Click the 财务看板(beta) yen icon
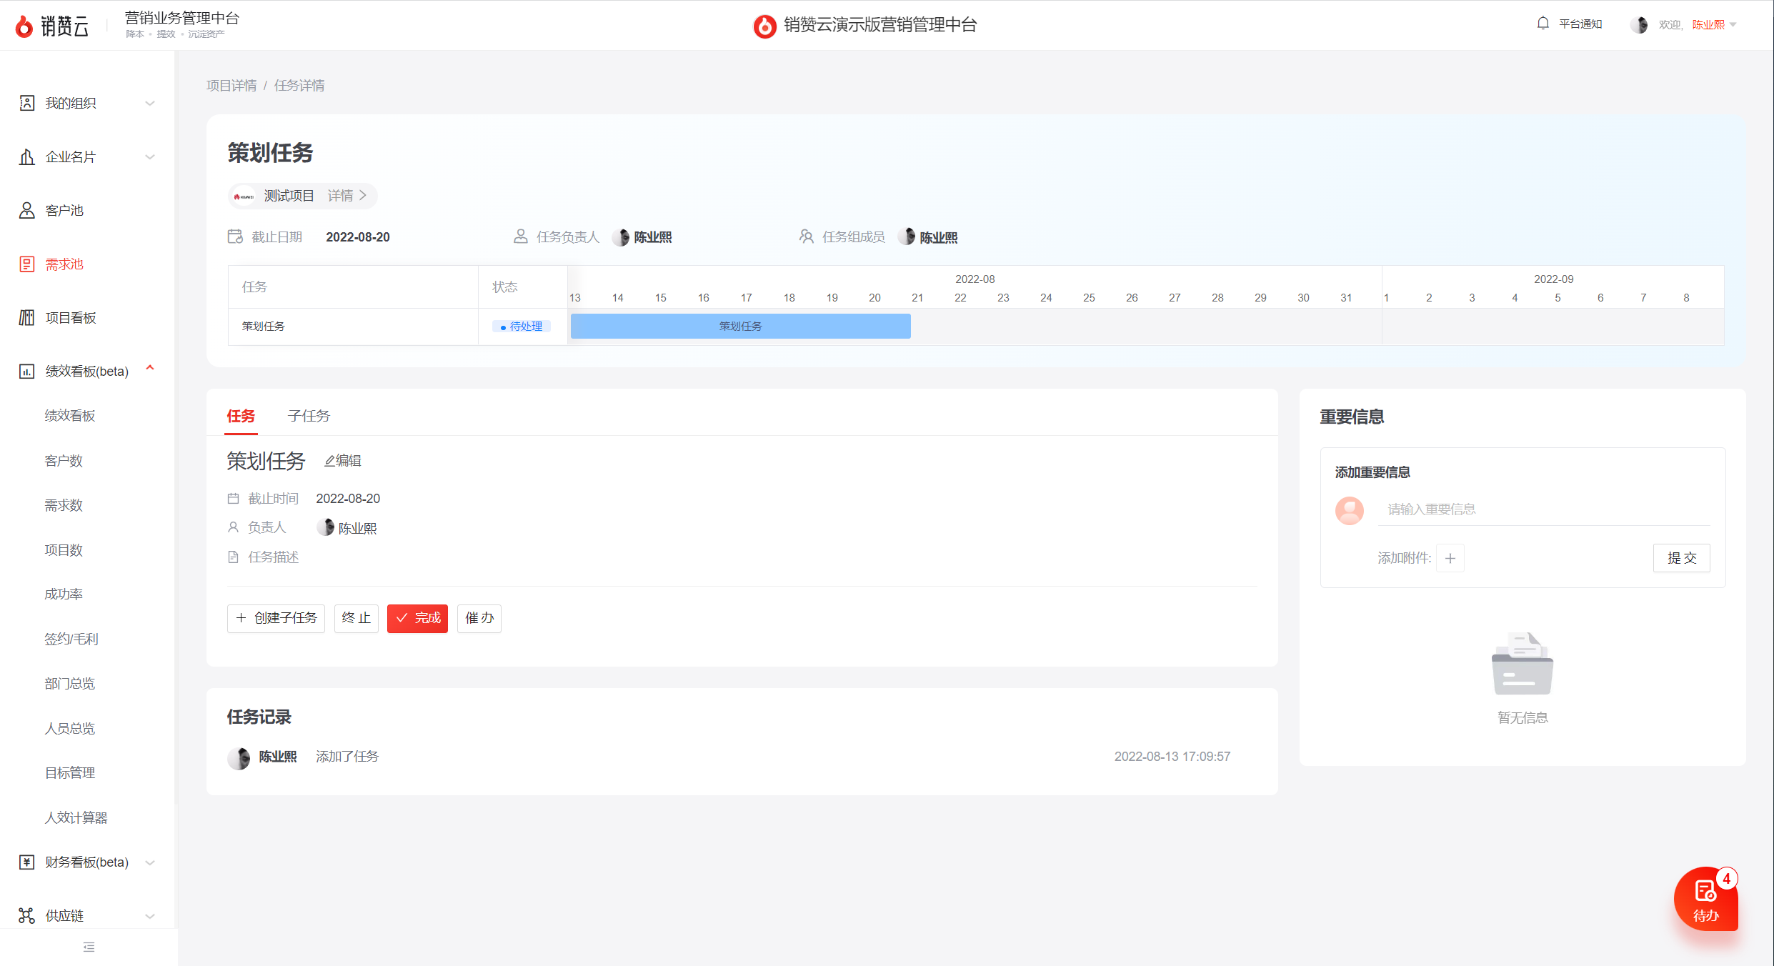1774x966 pixels. [26, 862]
